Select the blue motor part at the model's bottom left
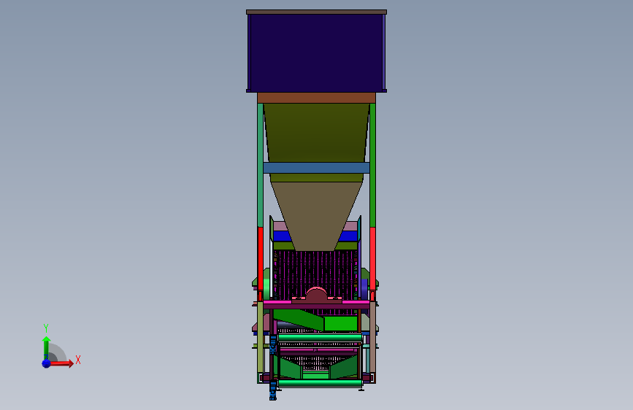Image resolution: width=633 pixels, height=410 pixels. 273,390
